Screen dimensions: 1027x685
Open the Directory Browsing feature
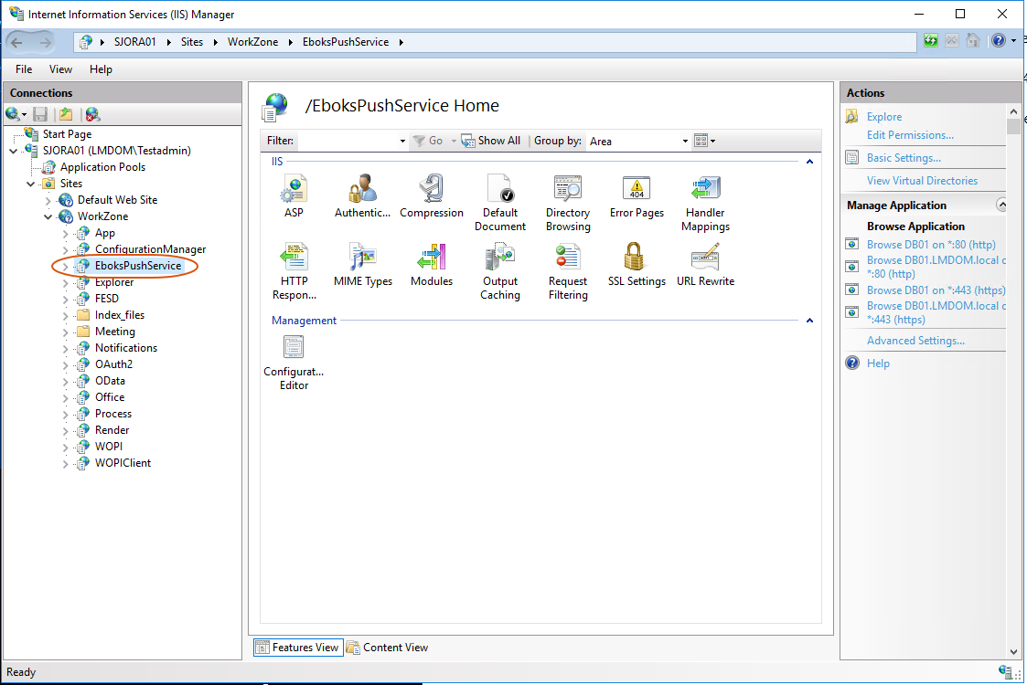(568, 203)
